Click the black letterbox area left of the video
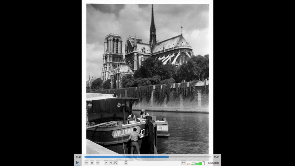The width and height of the screenshot is (295, 166). (40, 81)
